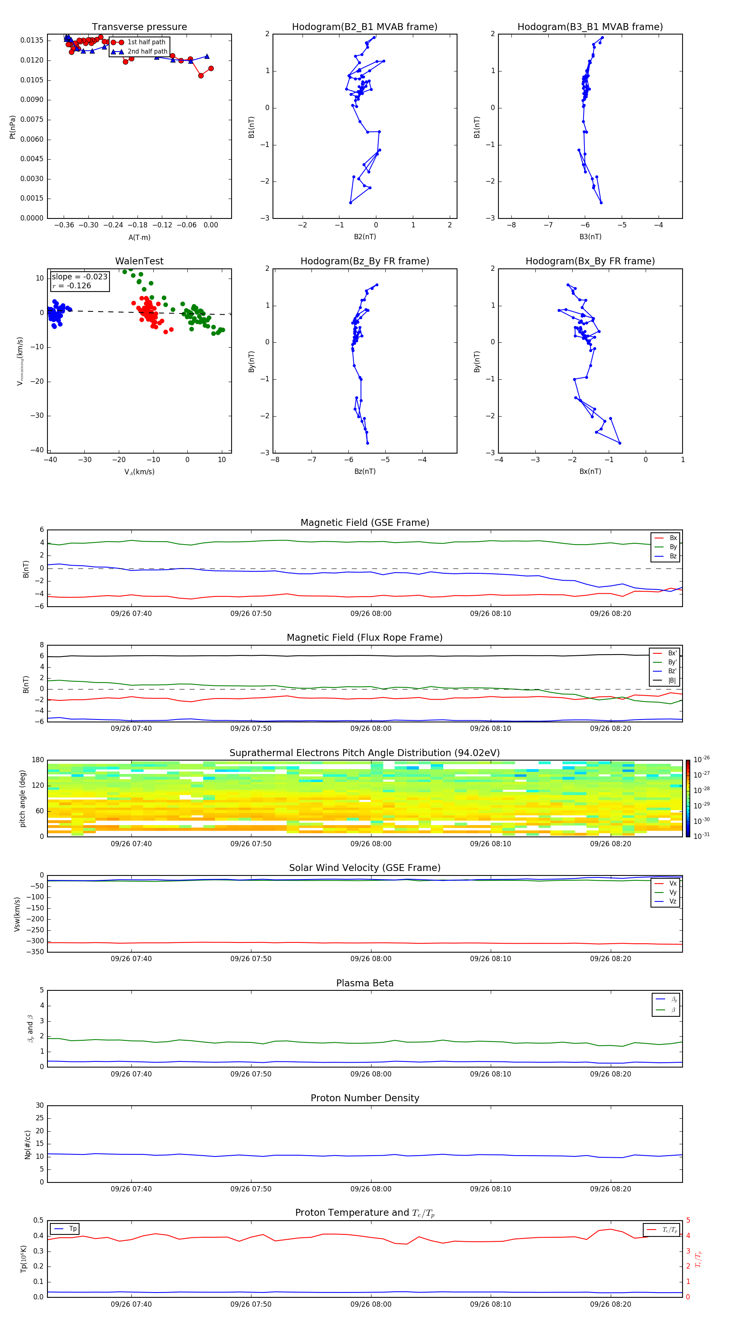Click the 'Proton Number Density' title
The height and width of the screenshot is (1340, 730).
tap(365, 1098)
